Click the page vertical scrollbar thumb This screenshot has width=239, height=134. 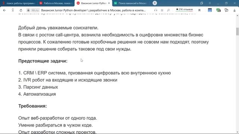coord(238,31)
